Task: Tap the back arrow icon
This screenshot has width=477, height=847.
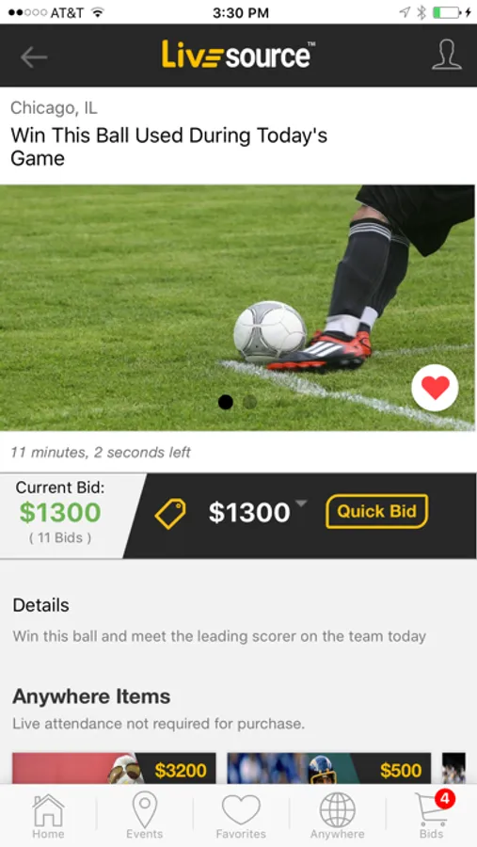Action: (x=34, y=56)
